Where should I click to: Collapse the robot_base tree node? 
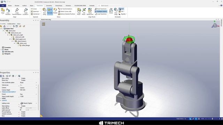coord(3,31)
